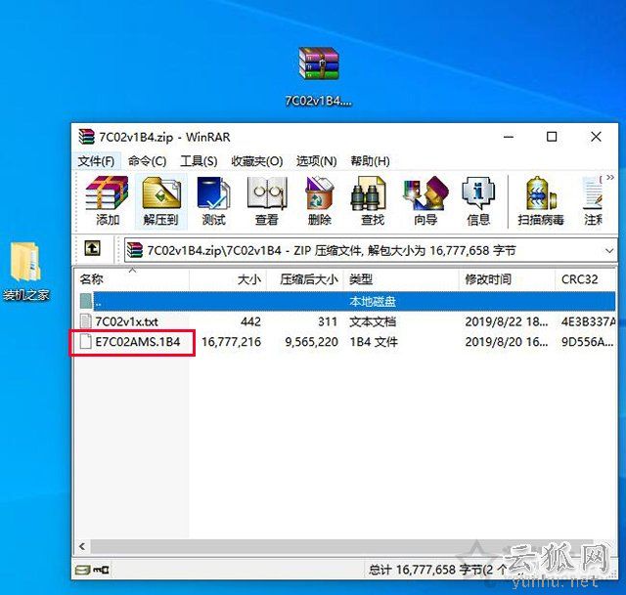Image resolution: width=626 pixels, height=595 pixels.
Task: Minimize the WinRAR window
Action: coord(509,137)
